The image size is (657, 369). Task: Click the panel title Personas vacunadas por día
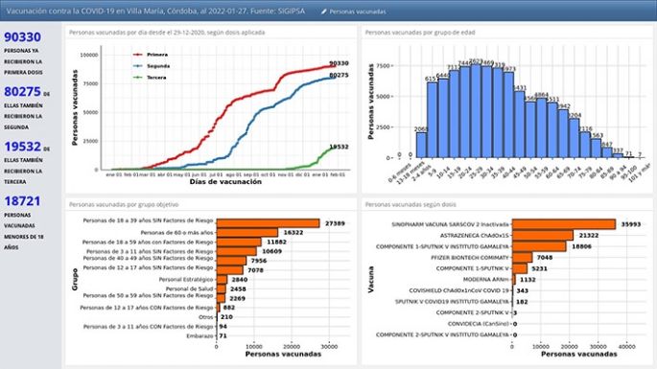167,33
